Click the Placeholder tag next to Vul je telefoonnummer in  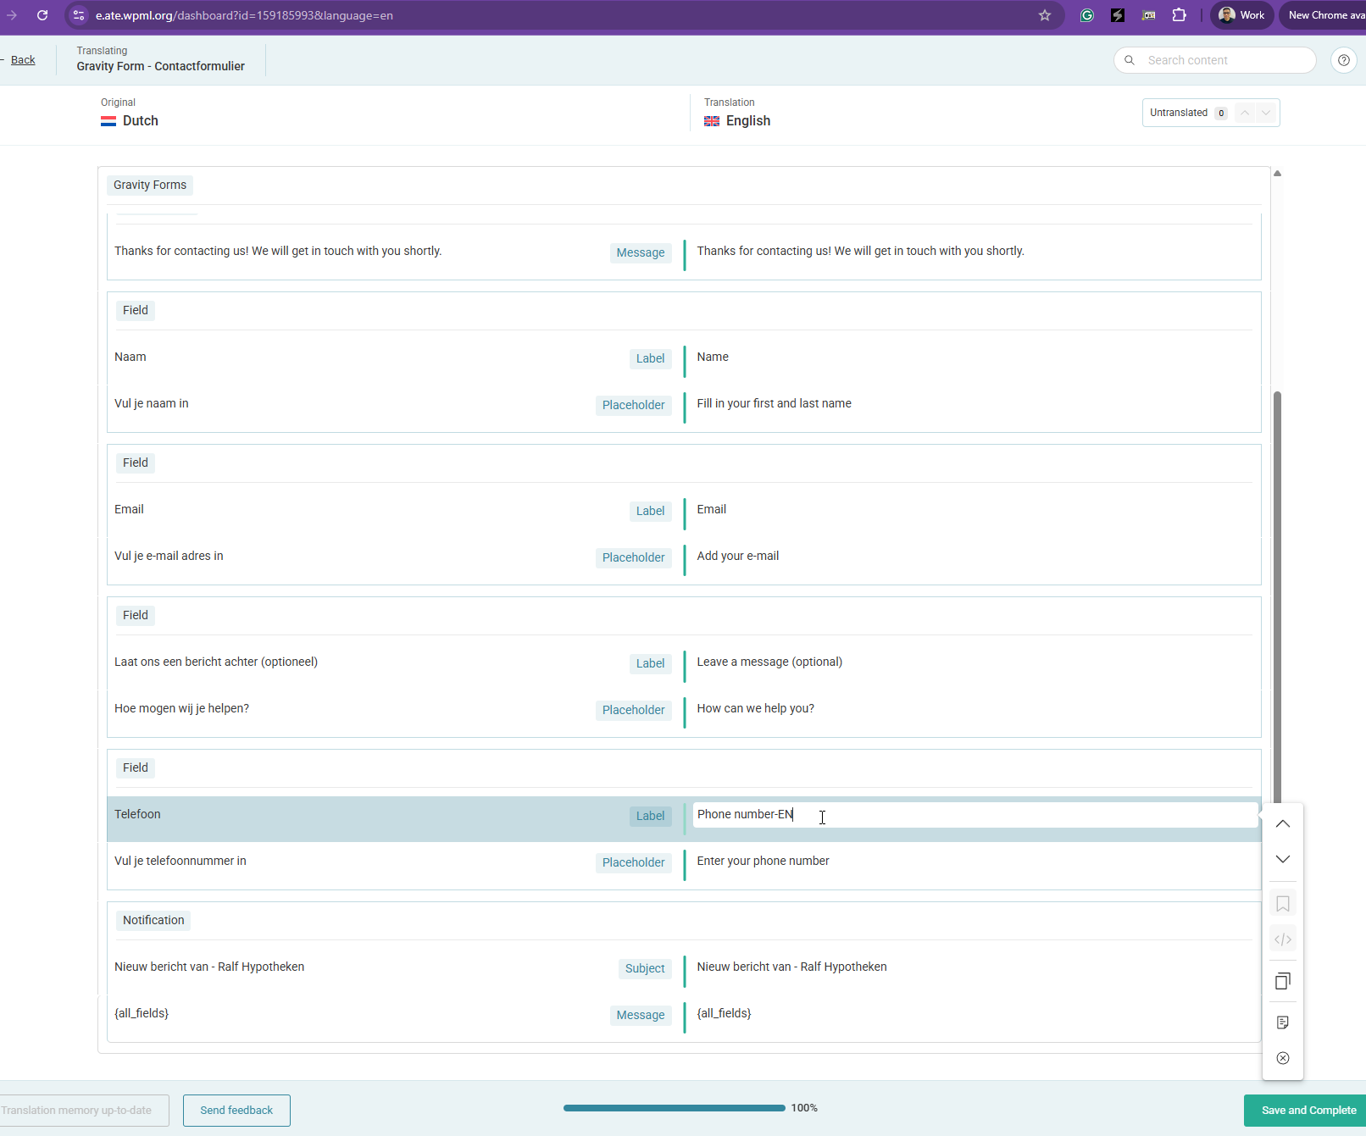tap(634, 862)
